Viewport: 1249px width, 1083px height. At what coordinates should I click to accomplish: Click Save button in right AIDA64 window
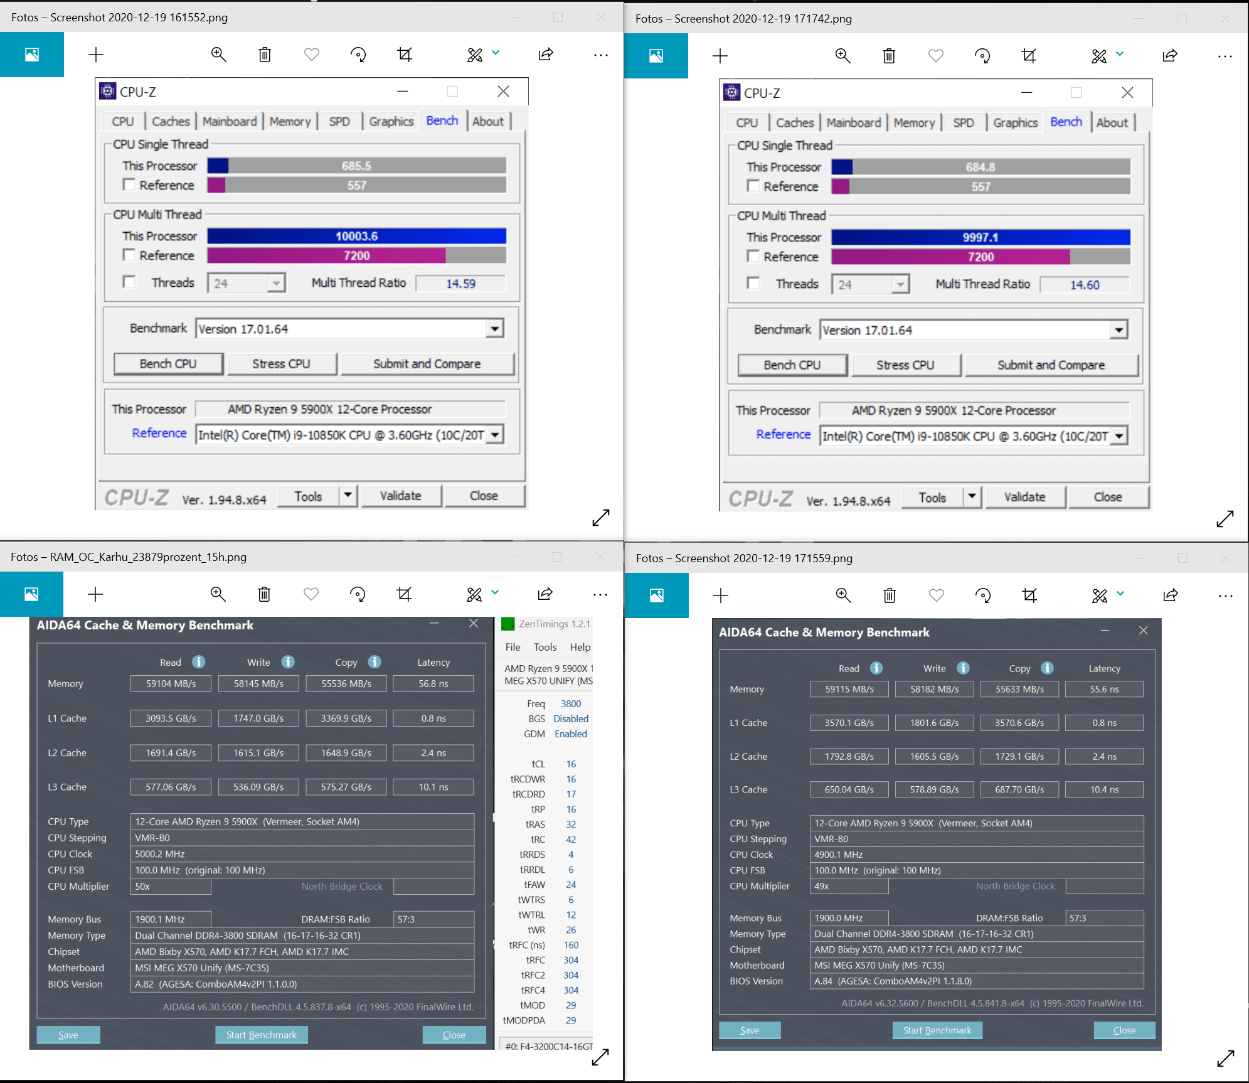coord(750,1030)
